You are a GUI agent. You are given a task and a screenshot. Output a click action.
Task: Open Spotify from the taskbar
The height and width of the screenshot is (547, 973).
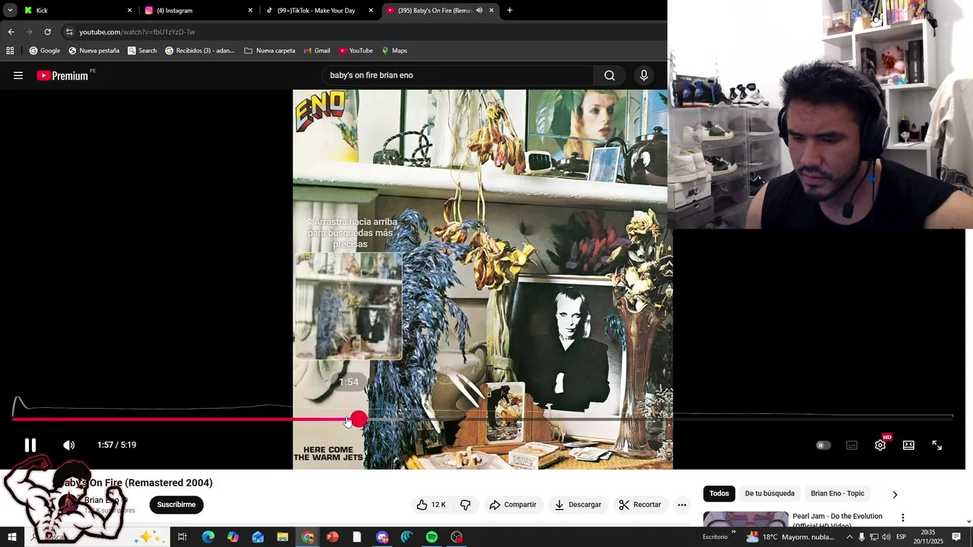(432, 537)
